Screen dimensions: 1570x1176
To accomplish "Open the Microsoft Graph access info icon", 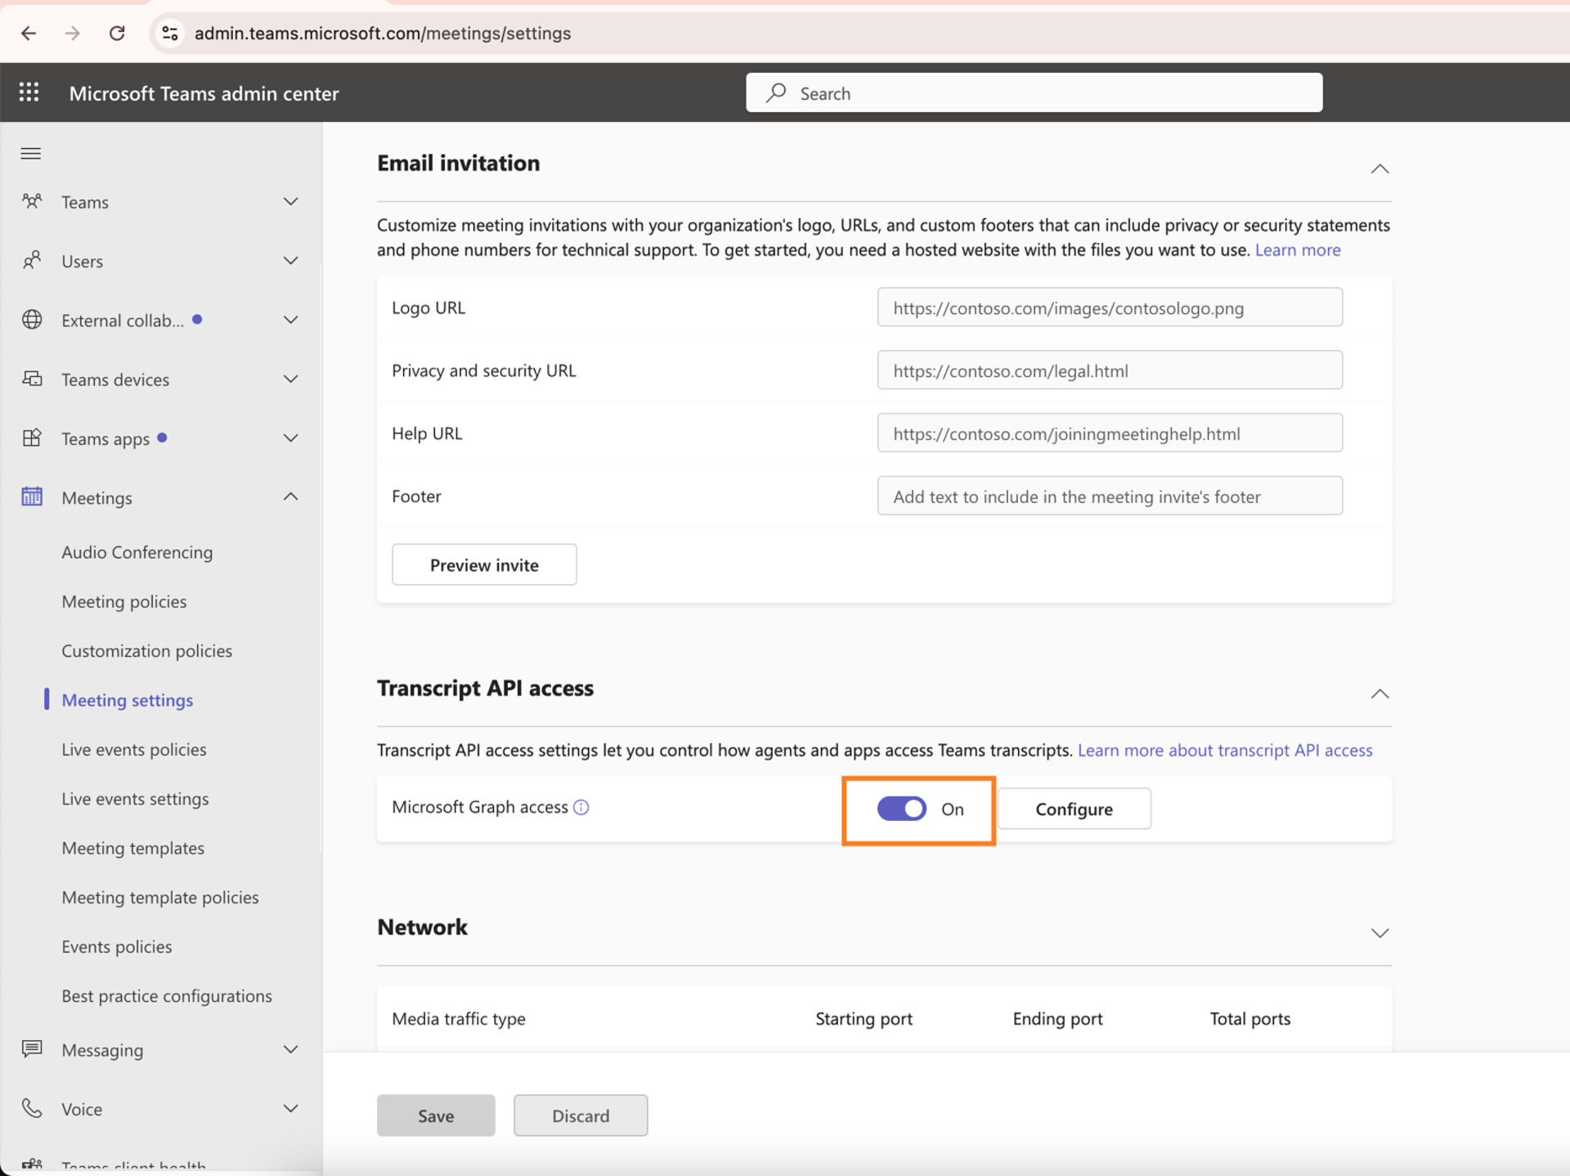I will (x=581, y=807).
